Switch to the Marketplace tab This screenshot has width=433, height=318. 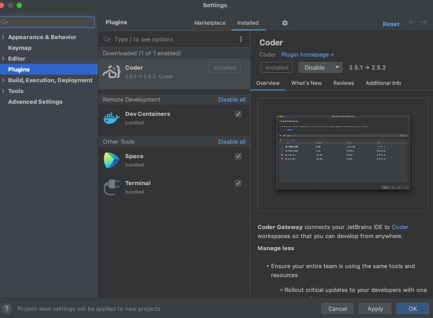[210, 22]
